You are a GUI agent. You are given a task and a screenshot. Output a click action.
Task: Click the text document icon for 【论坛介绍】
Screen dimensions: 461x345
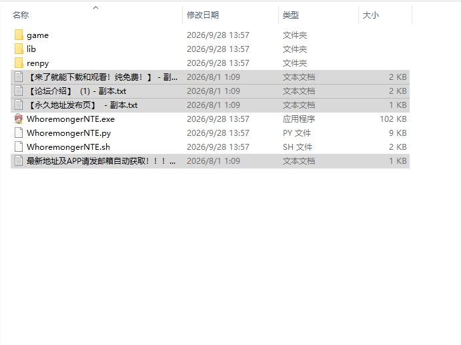click(19, 91)
